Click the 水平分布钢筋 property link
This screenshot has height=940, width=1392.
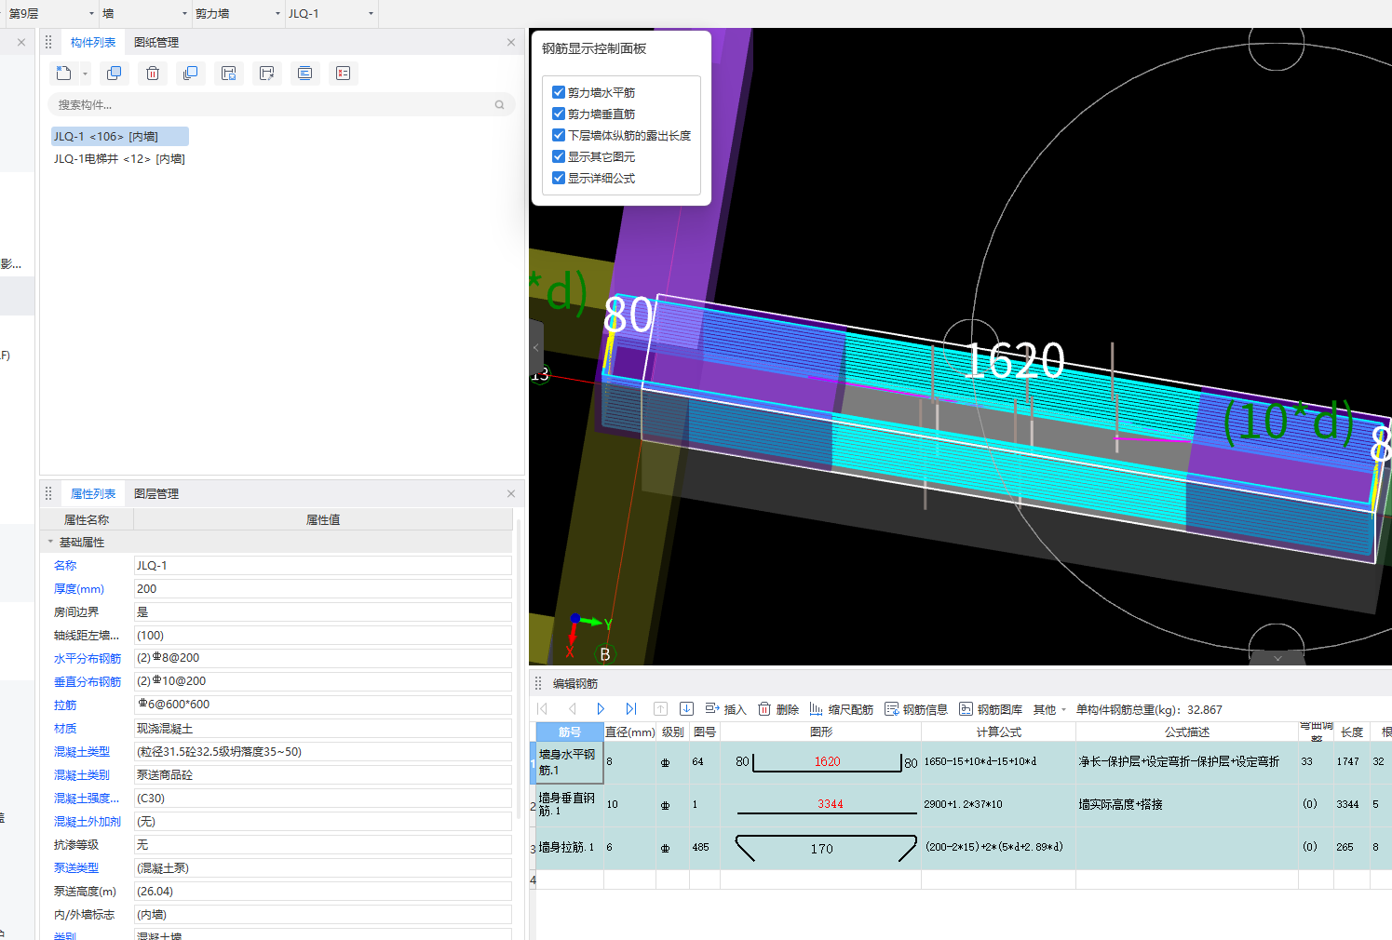88,659
